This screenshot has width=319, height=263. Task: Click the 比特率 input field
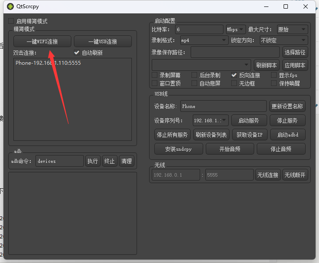[199, 29]
